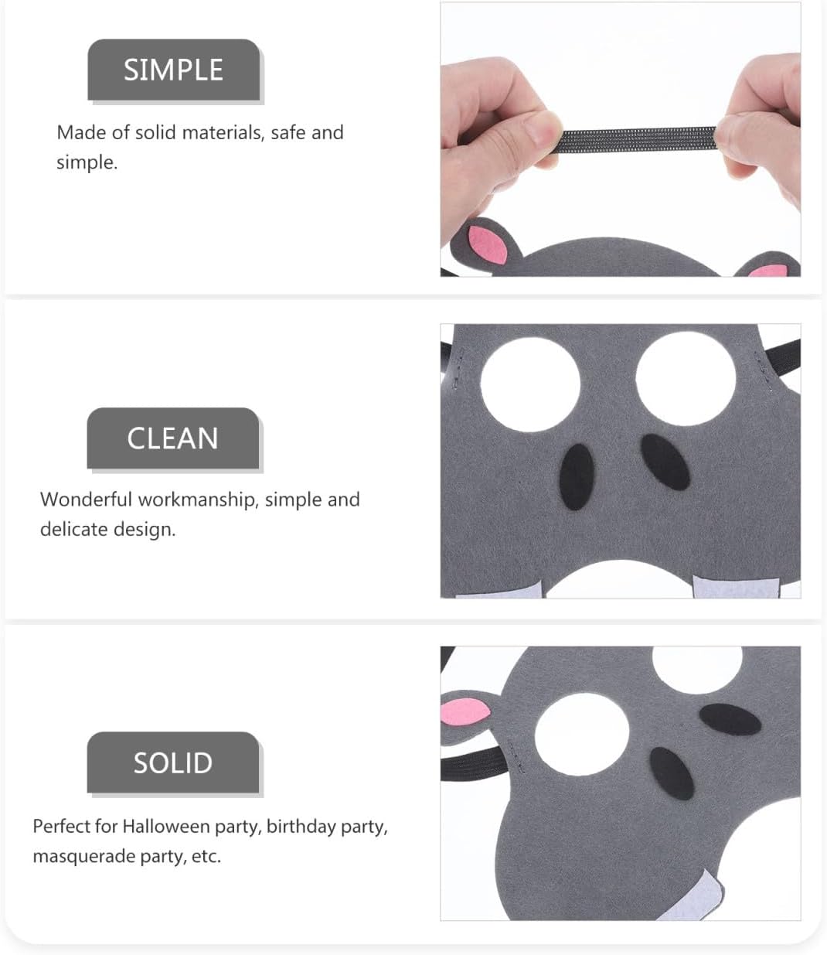Image resolution: width=827 pixels, height=955 pixels.
Task: Click the pink ear in bottom photo
Action: (x=465, y=711)
